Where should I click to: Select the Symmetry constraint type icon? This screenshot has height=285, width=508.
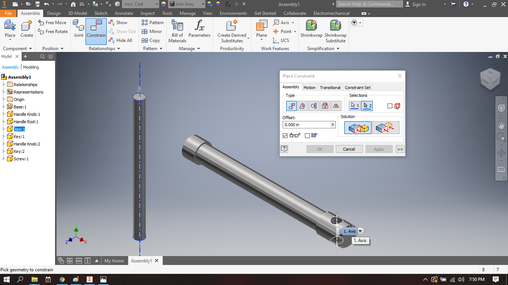[336, 106]
